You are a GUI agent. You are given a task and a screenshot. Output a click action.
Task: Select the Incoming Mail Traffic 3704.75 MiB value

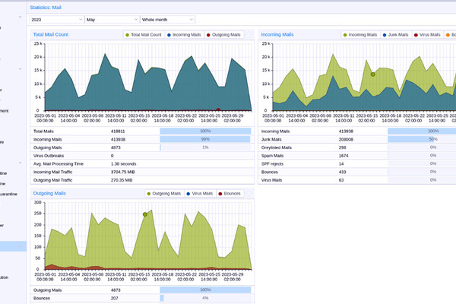tap(122, 172)
